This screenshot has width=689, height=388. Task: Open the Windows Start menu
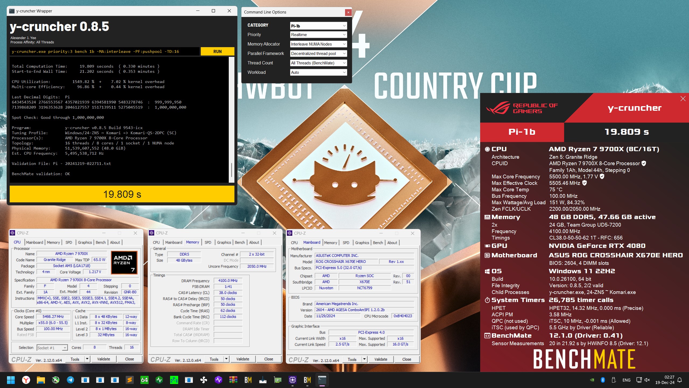pos(11,380)
